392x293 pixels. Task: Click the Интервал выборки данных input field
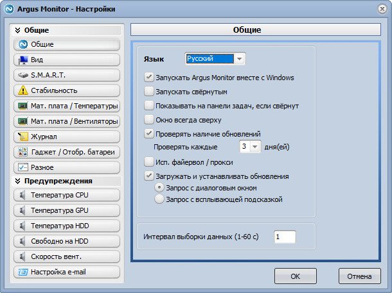pos(285,237)
